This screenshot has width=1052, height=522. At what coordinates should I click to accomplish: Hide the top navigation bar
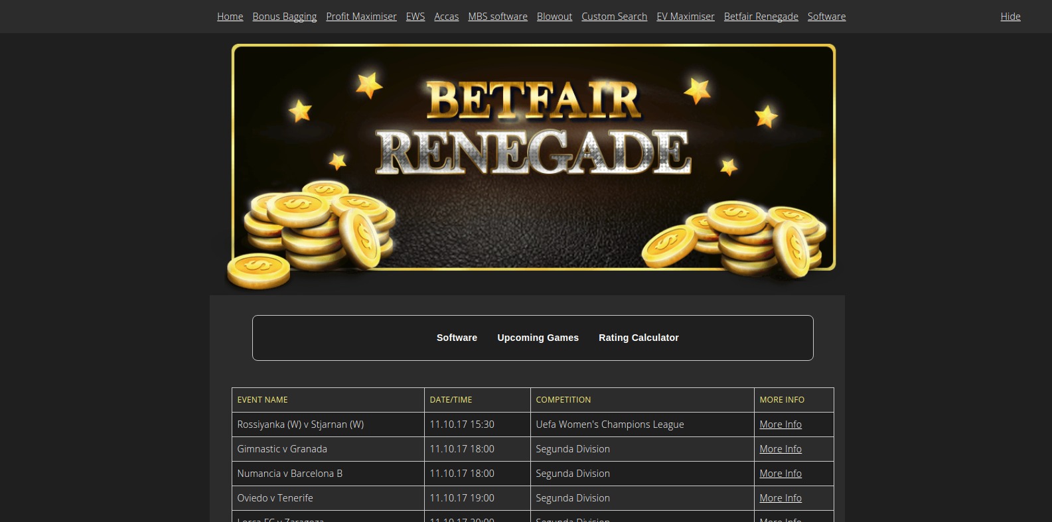[1010, 17]
